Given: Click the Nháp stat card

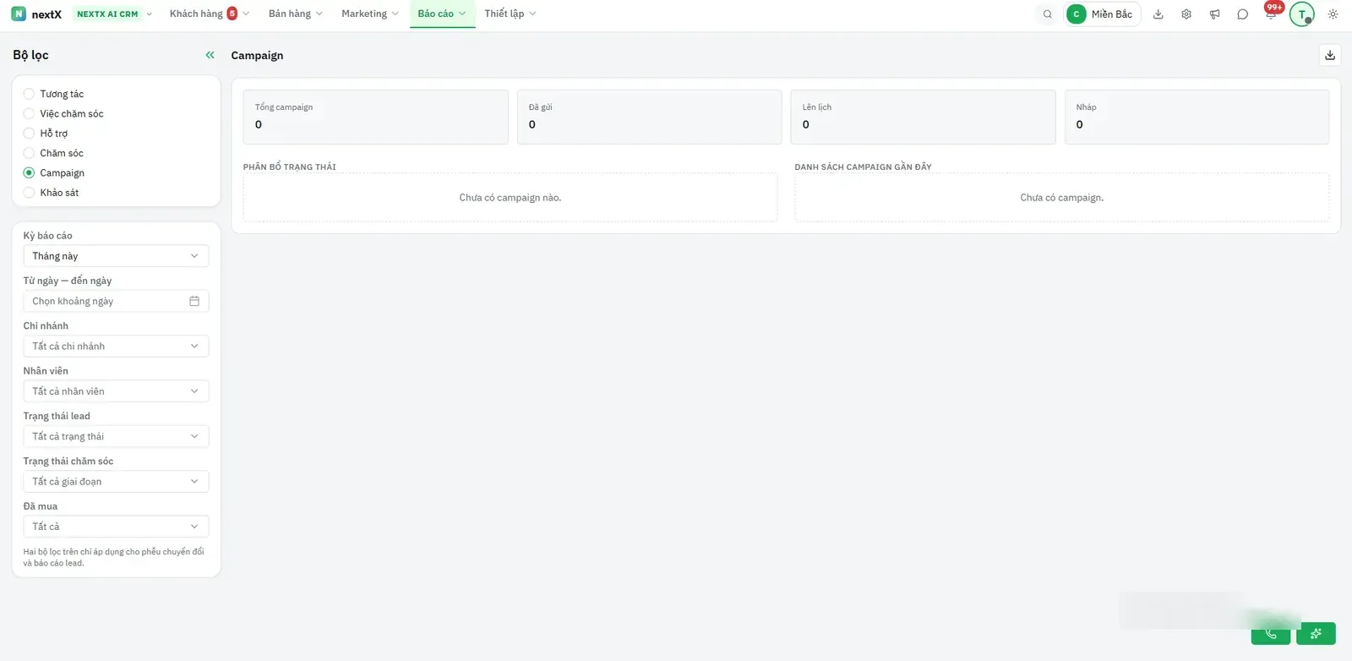Looking at the screenshot, I should click(1197, 117).
